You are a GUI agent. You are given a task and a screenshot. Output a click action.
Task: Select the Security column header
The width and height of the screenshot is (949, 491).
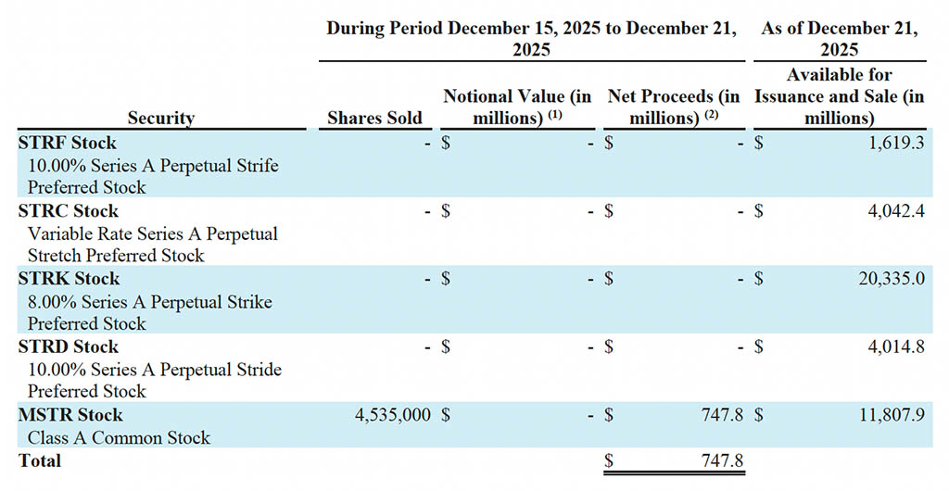pos(161,118)
